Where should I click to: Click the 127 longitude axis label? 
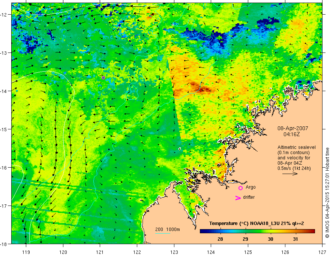322,252
